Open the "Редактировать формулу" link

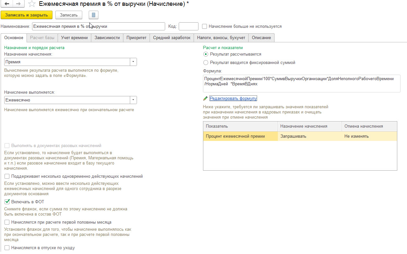[x=233, y=99]
